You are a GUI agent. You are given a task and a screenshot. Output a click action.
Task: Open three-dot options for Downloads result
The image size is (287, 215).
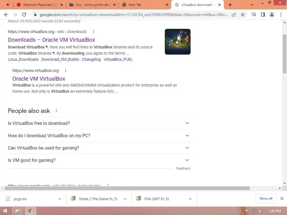(x=94, y=32)
